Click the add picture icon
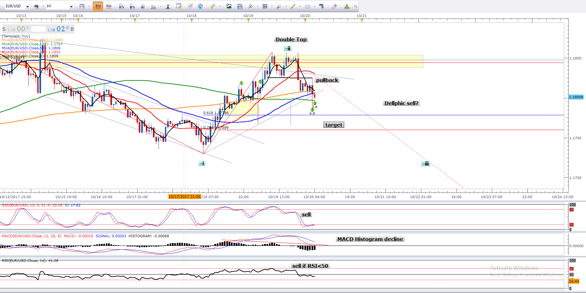 pos(229,6)
